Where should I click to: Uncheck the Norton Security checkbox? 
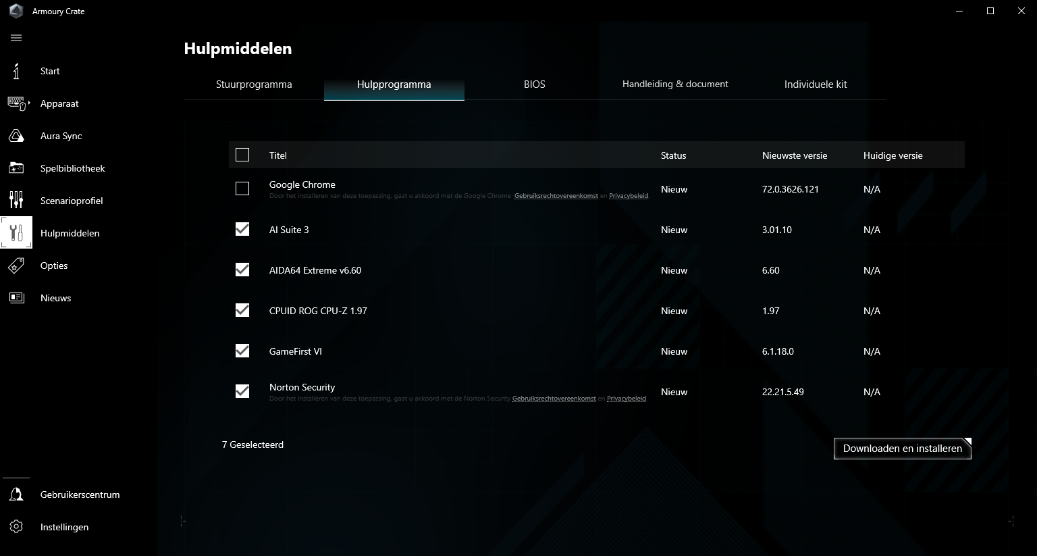[242, 391]
